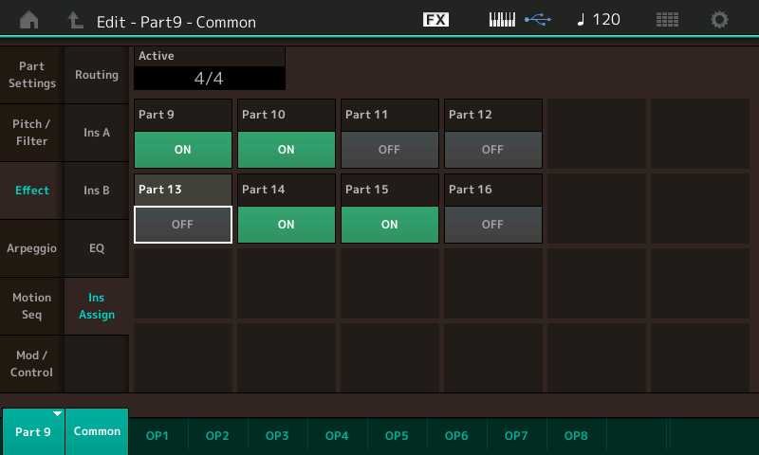Open the keyboard/USB connection icon
This screenshot has width=759, height=455.
pyautogui.click(x=518, y=20)
